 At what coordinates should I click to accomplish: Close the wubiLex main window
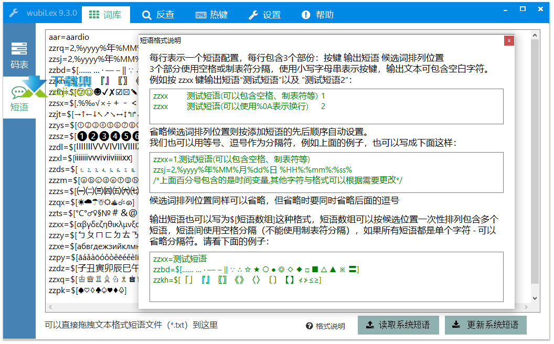pos(540,9)
